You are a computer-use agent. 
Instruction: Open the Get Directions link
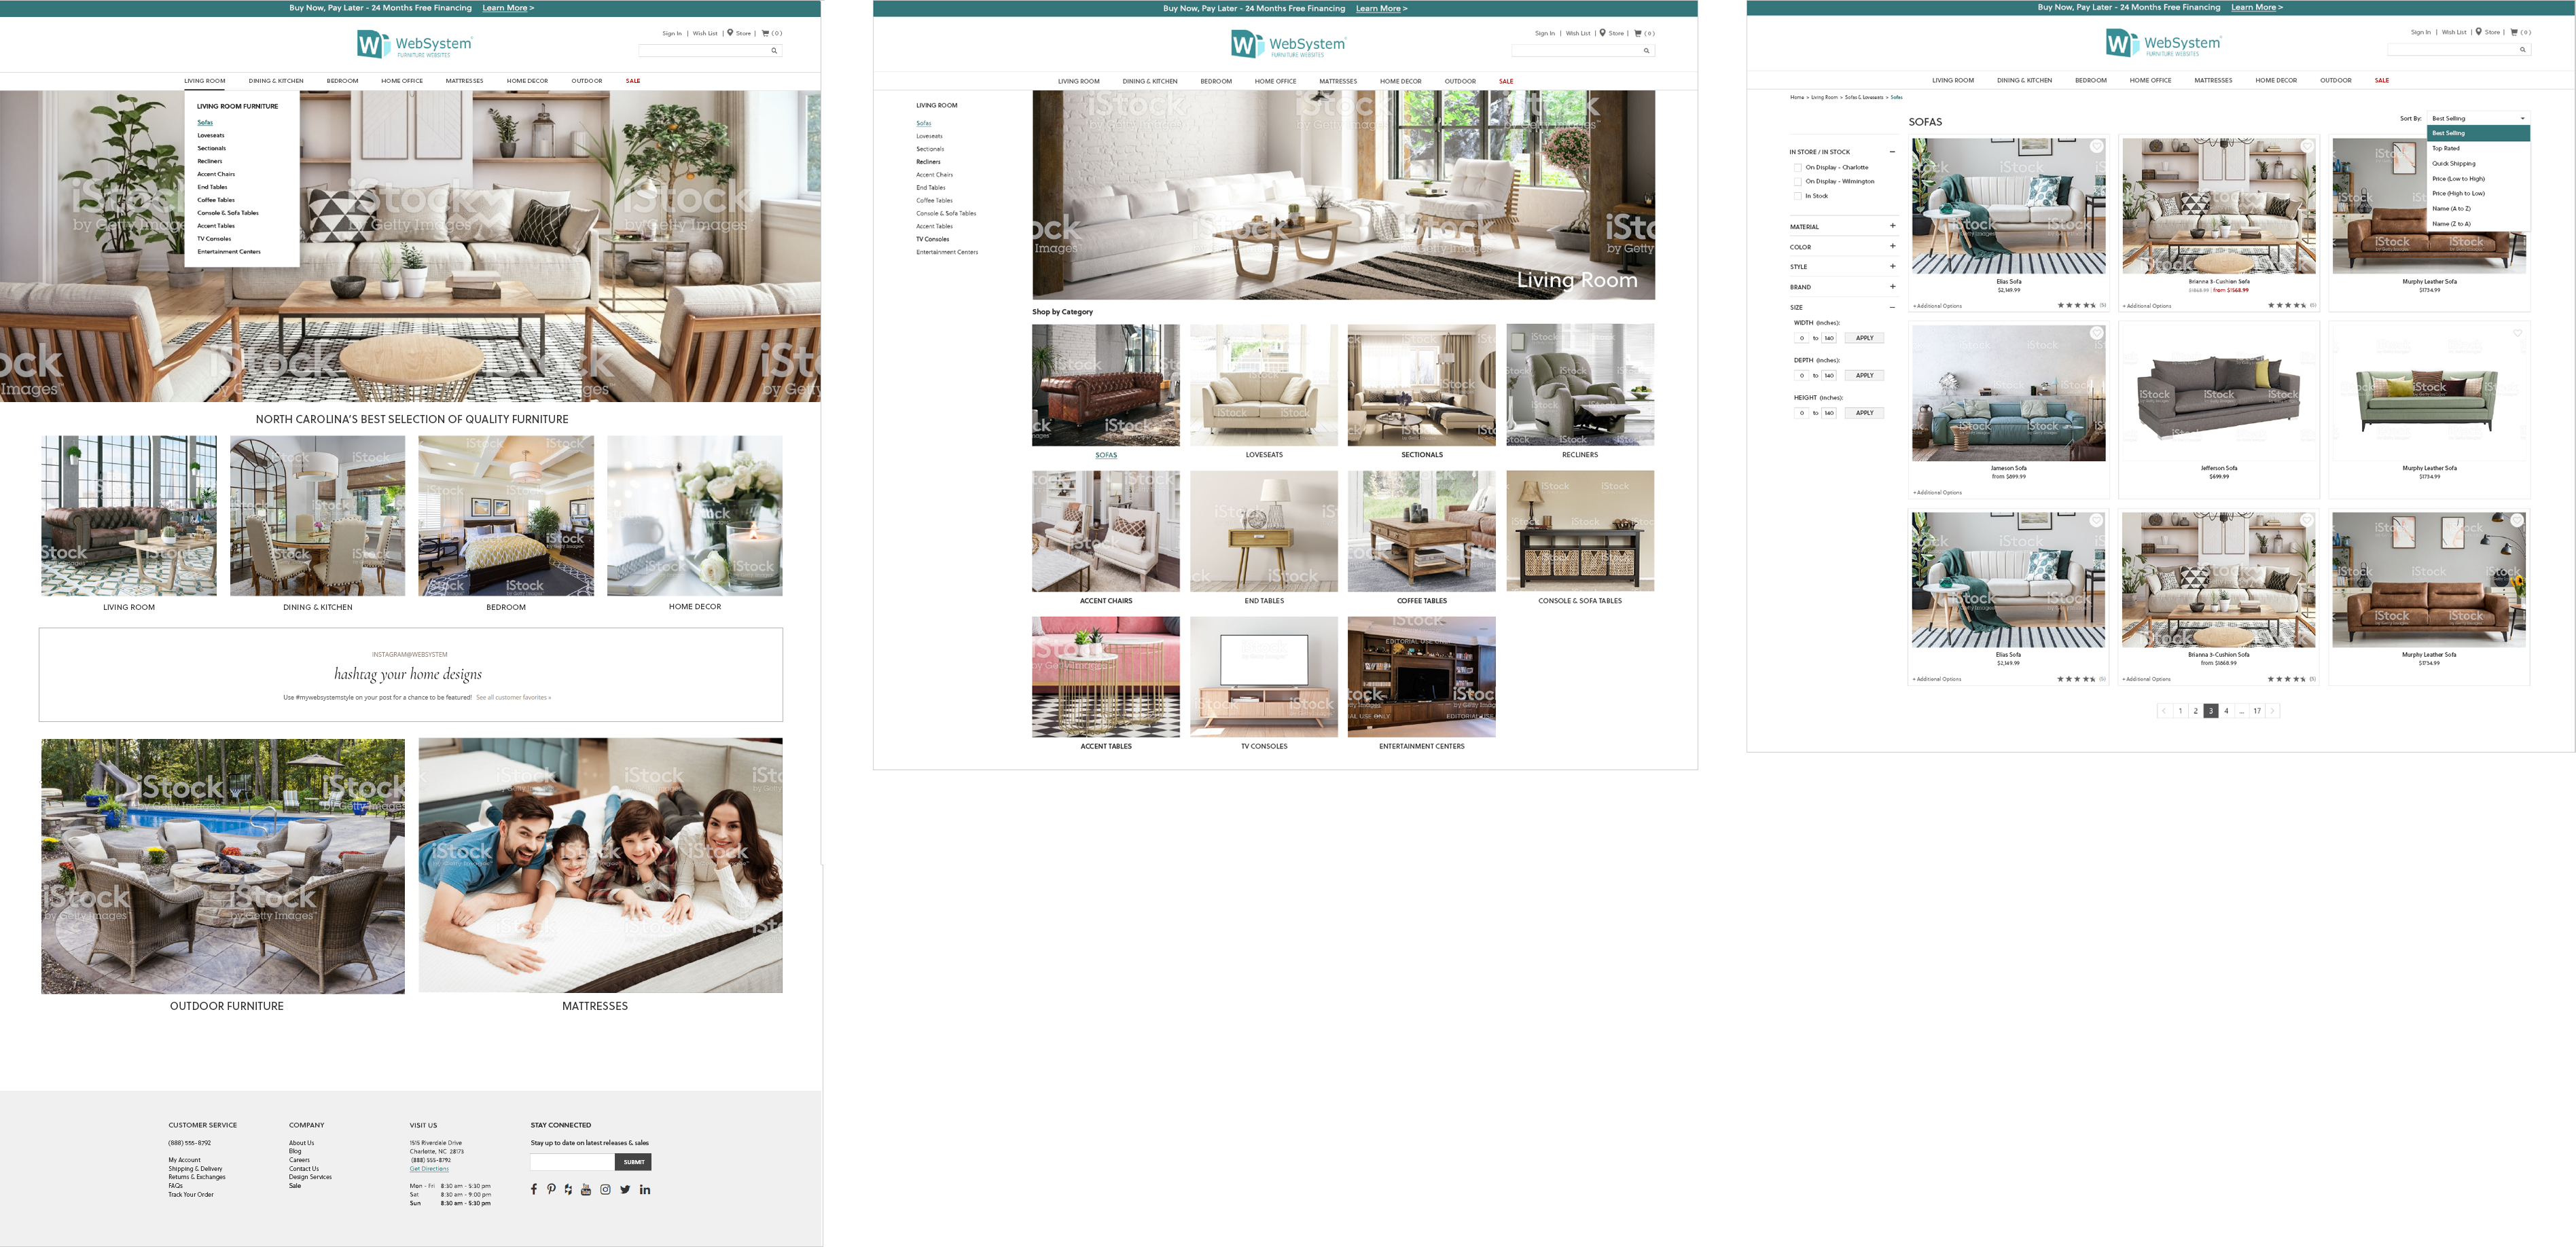tap(429, 1168)
